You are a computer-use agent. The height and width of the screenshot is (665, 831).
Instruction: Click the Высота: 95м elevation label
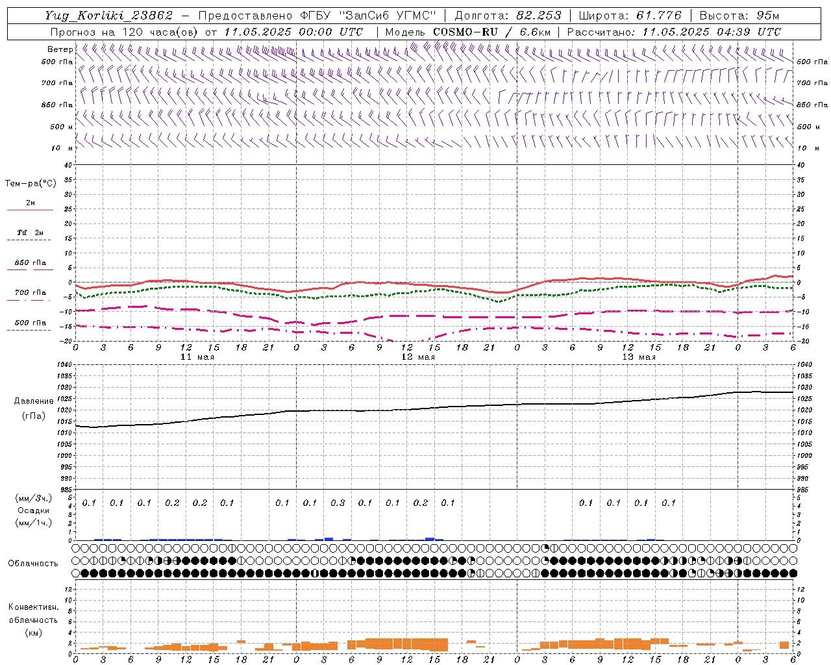[x=739, y=16]
